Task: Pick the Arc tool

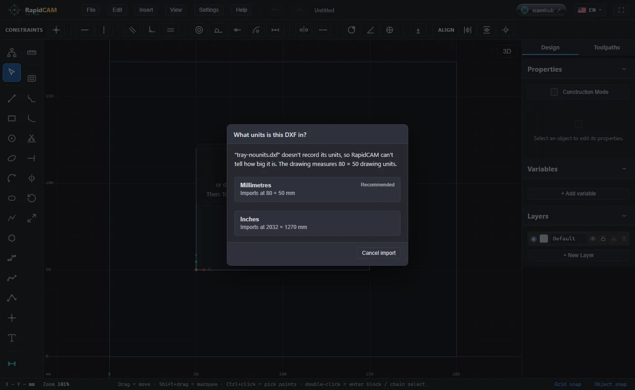Action: click(x=12, y=178)
